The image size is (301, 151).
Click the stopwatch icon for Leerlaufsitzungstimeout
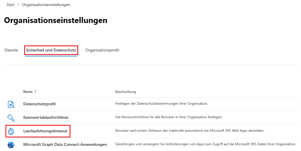(x=11, y=131)
